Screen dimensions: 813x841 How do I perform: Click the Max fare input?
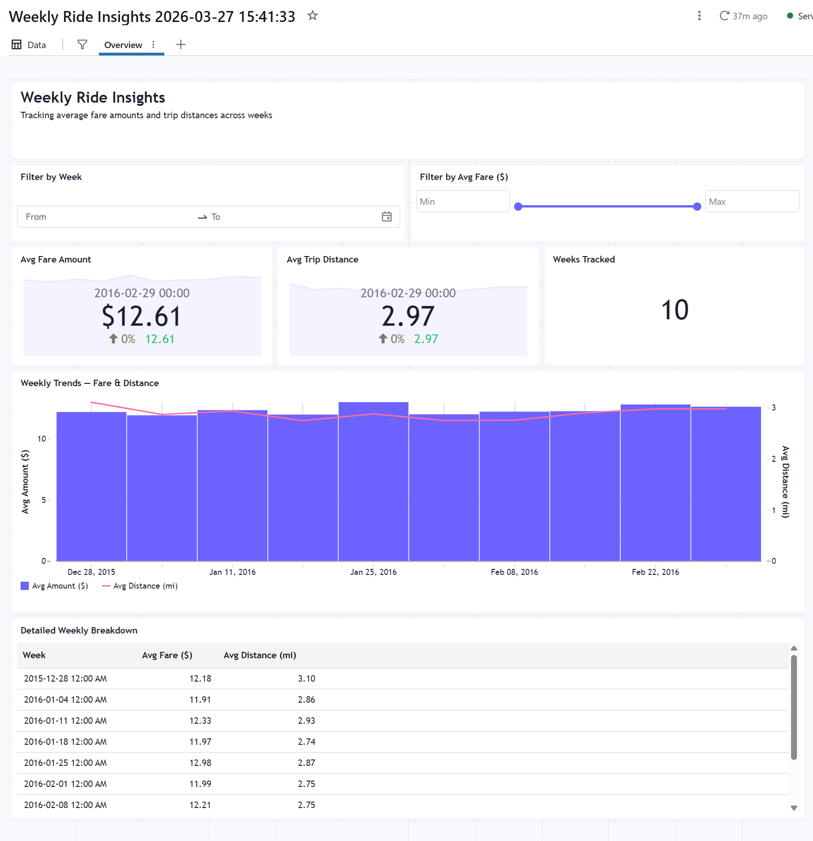752,202
